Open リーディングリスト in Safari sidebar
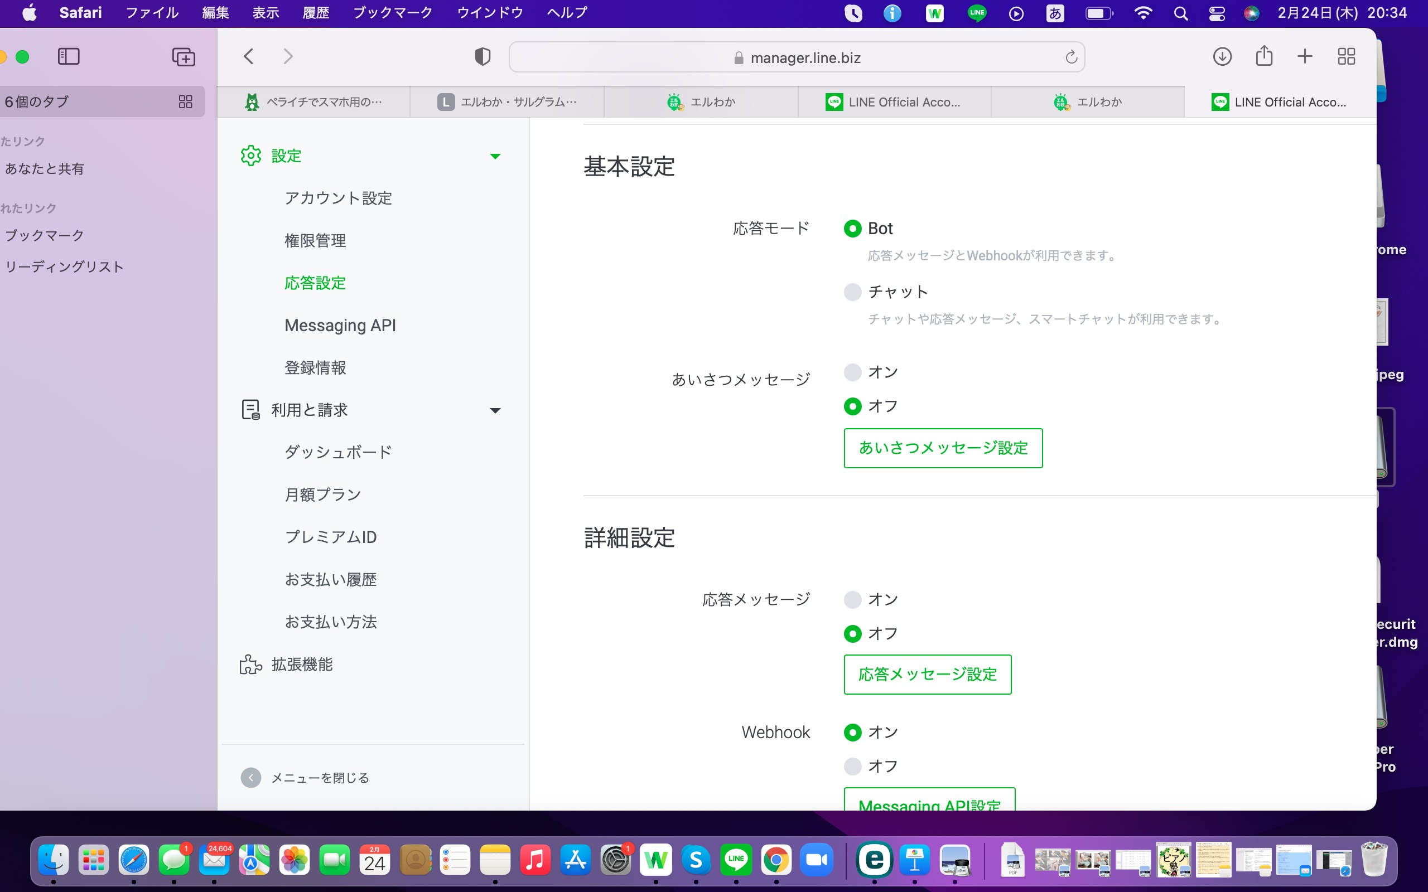The height and width of the screenshot is (892, 1428). pos(64,266)
